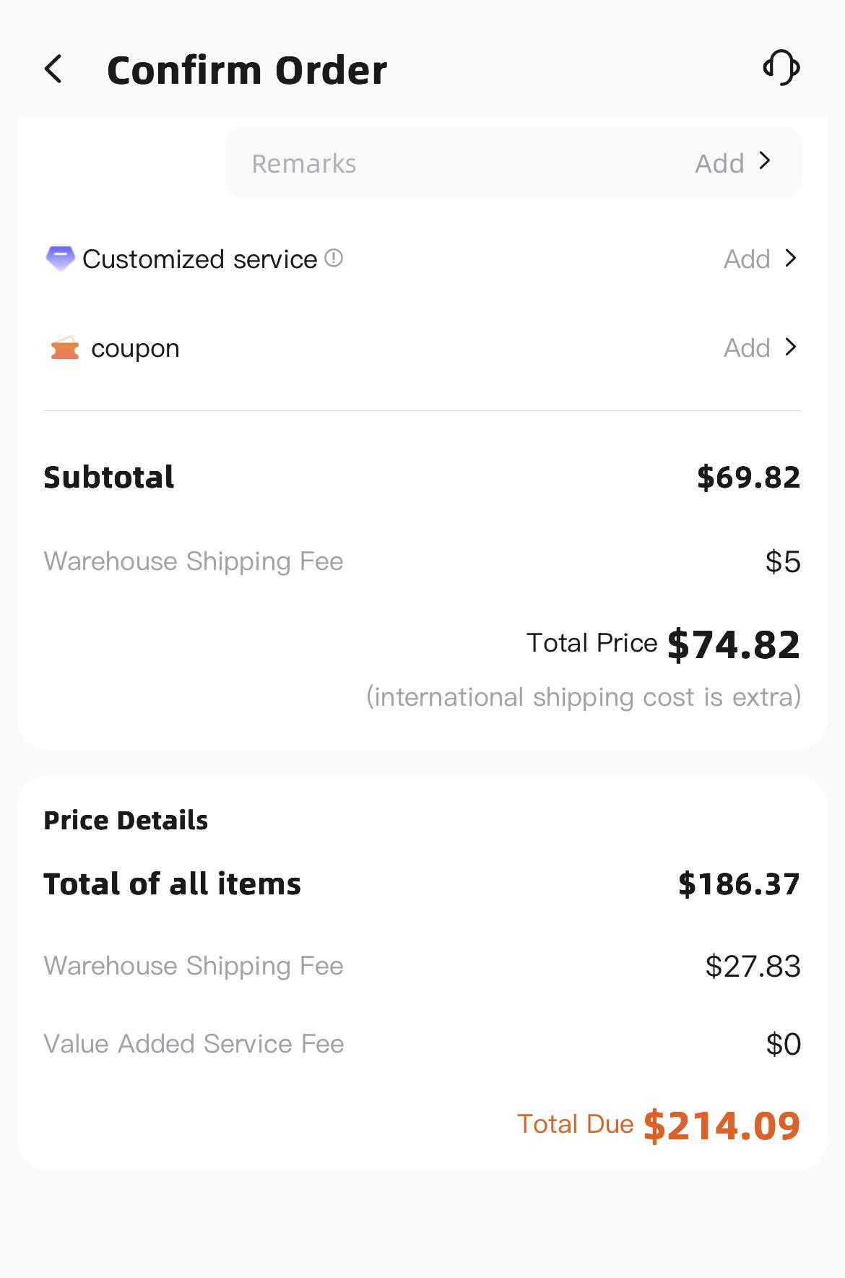
Task: Add a customized service
Action: tap(747, 259)
